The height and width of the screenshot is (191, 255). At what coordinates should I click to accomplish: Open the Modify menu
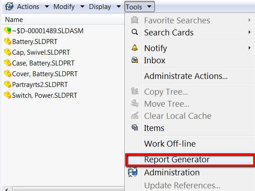point(64,7)
